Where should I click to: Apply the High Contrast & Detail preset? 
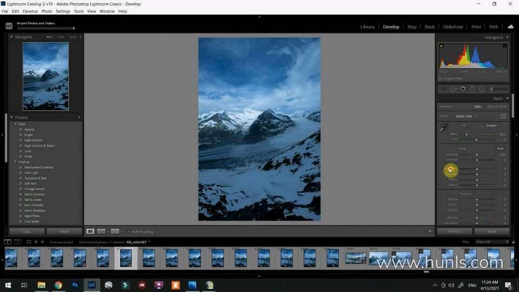click(39, 145)
